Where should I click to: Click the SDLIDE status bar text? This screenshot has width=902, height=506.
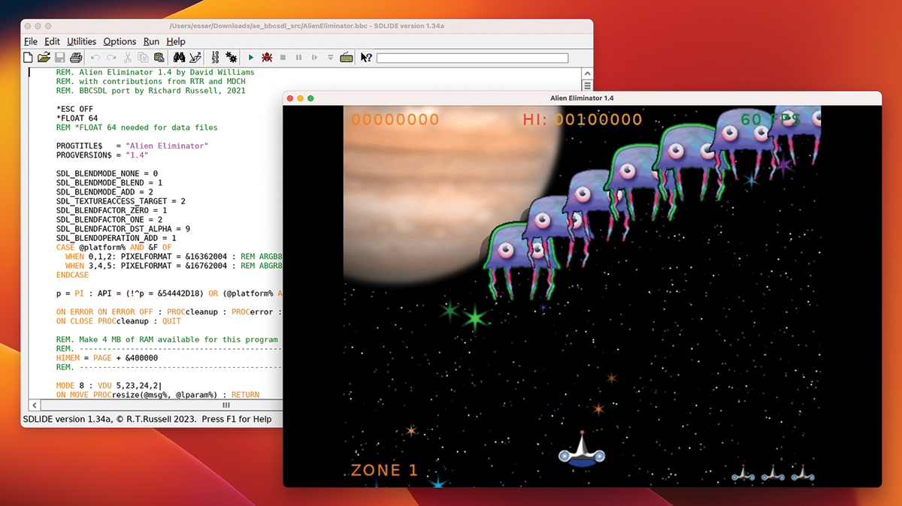147,419
